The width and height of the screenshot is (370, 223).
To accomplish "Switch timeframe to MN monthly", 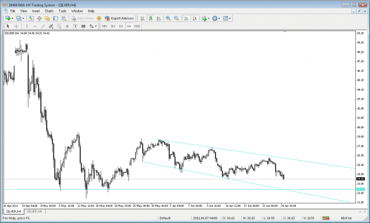I will pyautogui.click(x=105, y=26).
